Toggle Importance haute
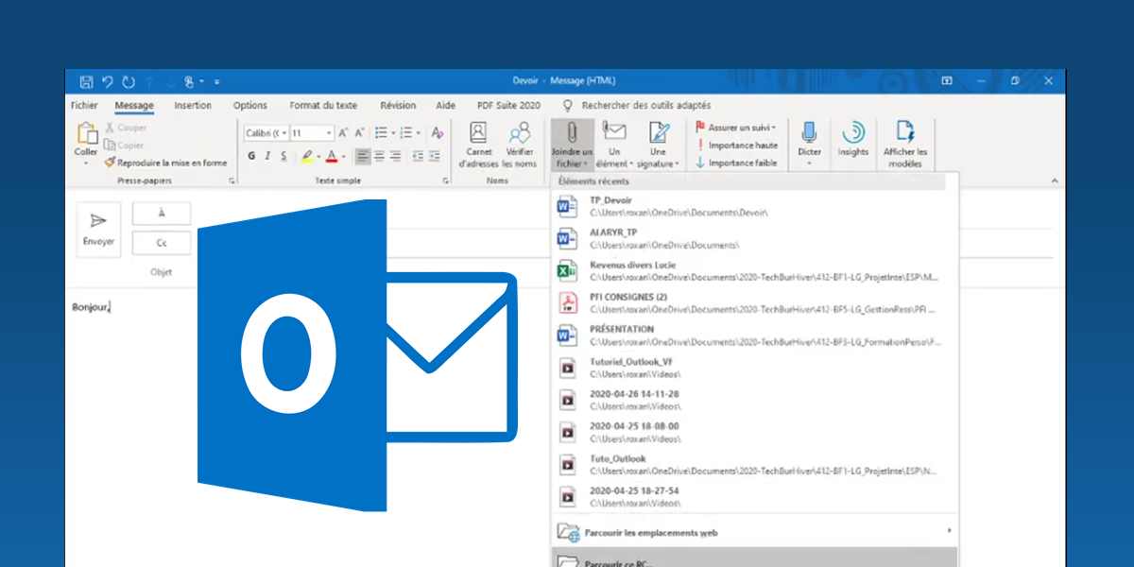 point(737,146)
